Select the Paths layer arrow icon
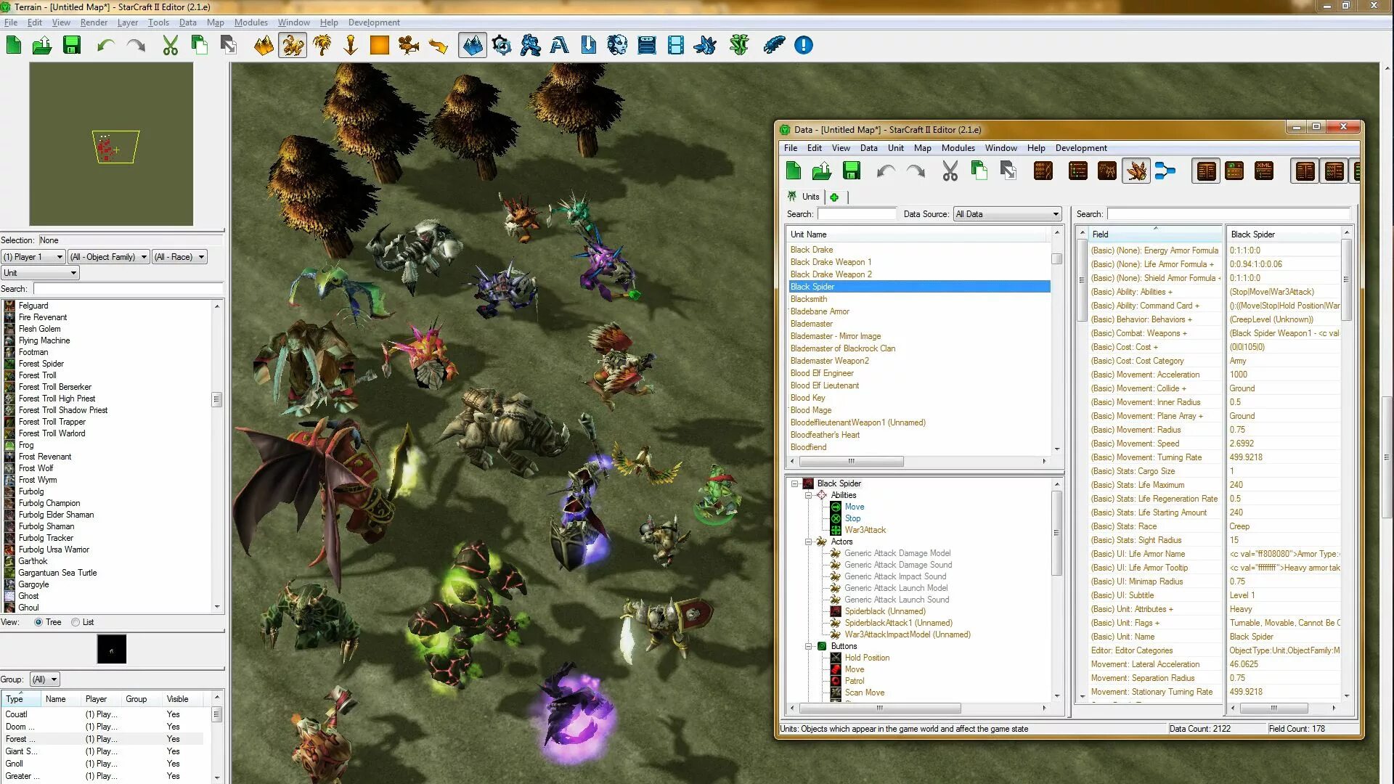1394x784 pixels. coord(438,46)
